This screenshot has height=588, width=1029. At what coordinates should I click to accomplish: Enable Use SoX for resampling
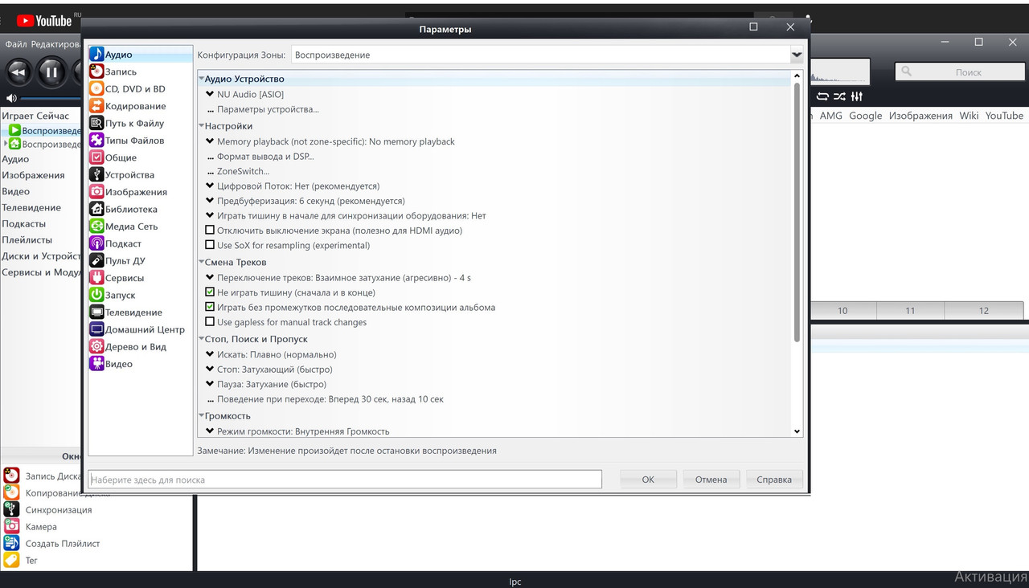(210, 245)
